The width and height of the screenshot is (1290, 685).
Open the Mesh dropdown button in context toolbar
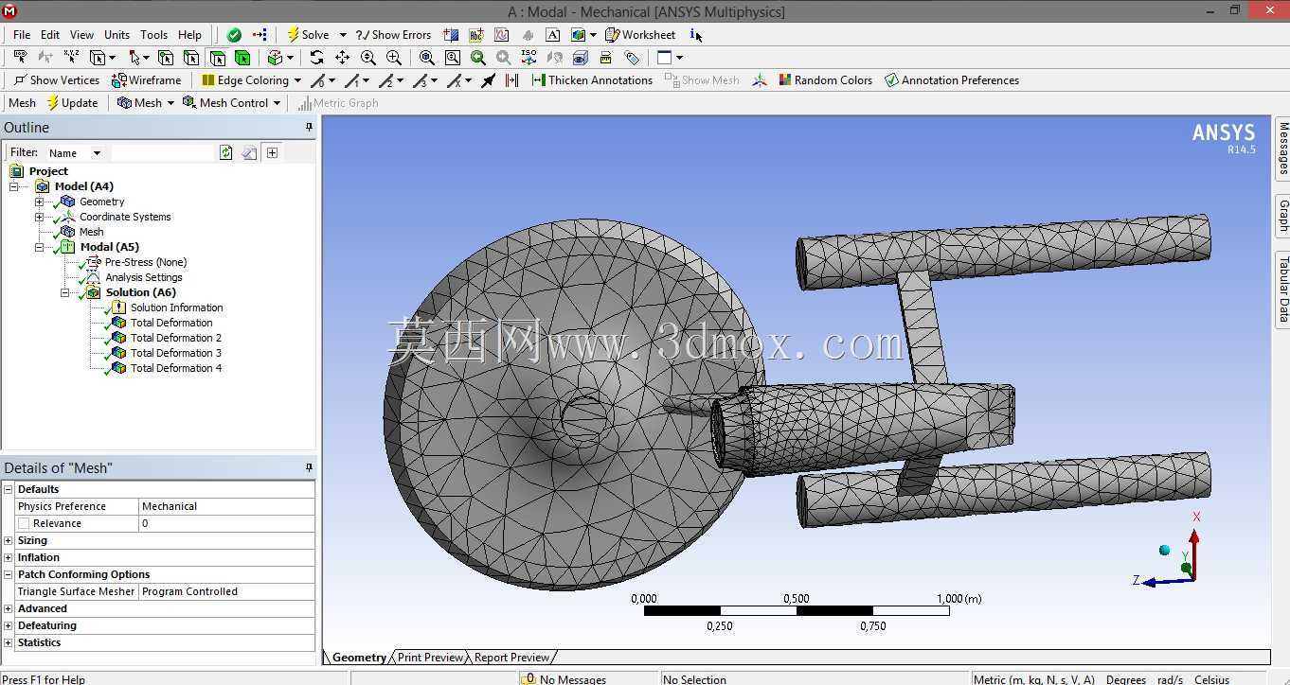click(x=146, y=103)
